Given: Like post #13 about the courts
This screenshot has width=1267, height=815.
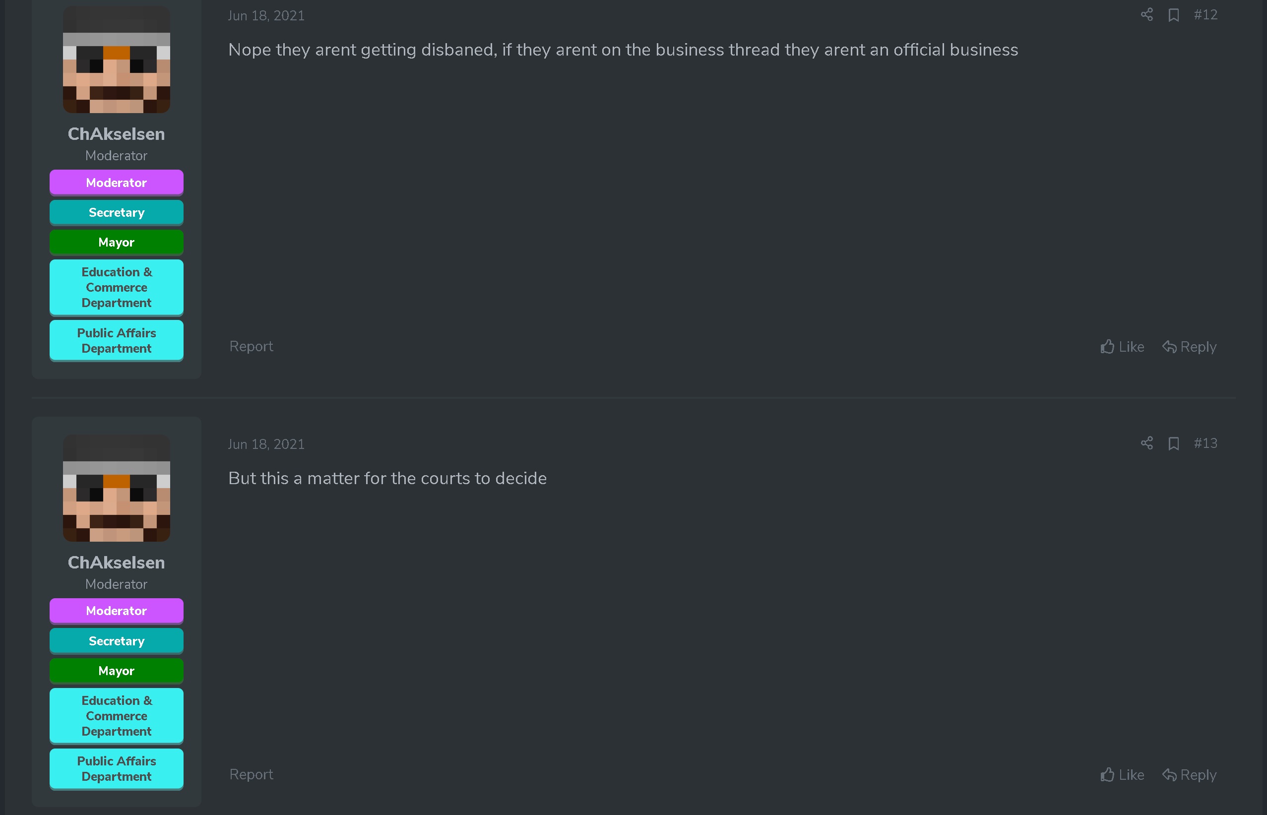Looking at the screenshot, I should pyautogui.click(x=1122, y=775).
